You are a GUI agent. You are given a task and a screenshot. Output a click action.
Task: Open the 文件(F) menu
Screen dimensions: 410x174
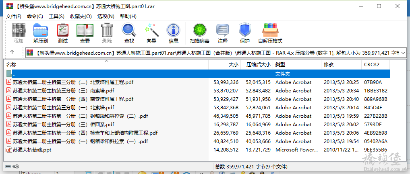point(14,16)
